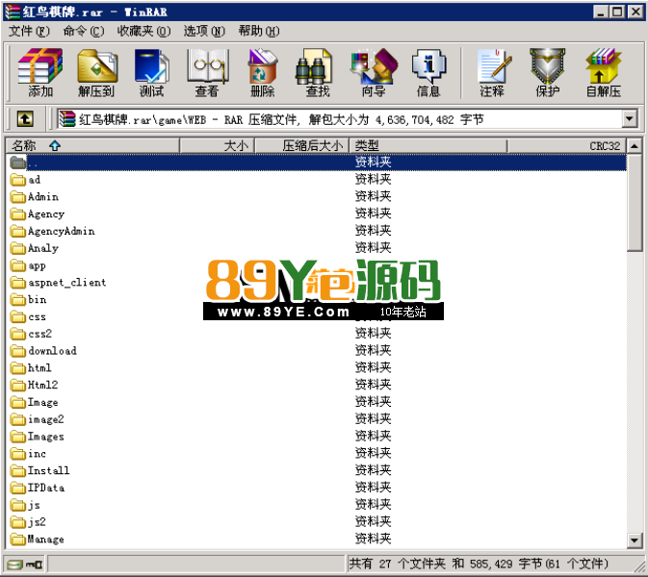The image size is (648, 577).
Task: Select the css2 folder name
Action: coord(39,334)
